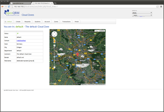Screen dimensions: 164x112
Task: Click the Name row default value
Action: click(19, 37)
